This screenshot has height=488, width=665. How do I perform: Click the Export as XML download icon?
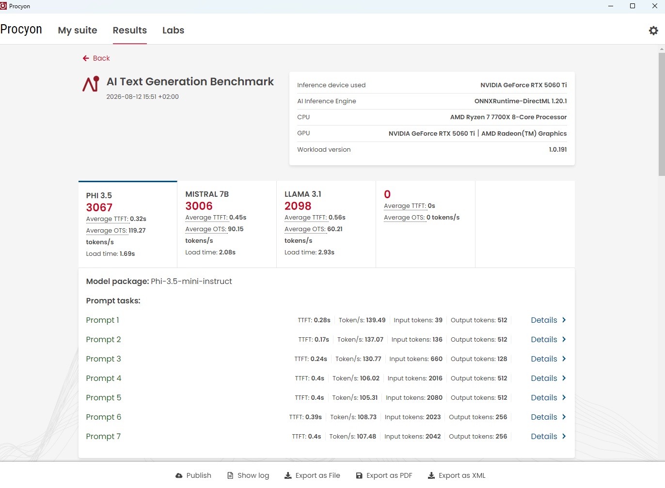point(431,476)
